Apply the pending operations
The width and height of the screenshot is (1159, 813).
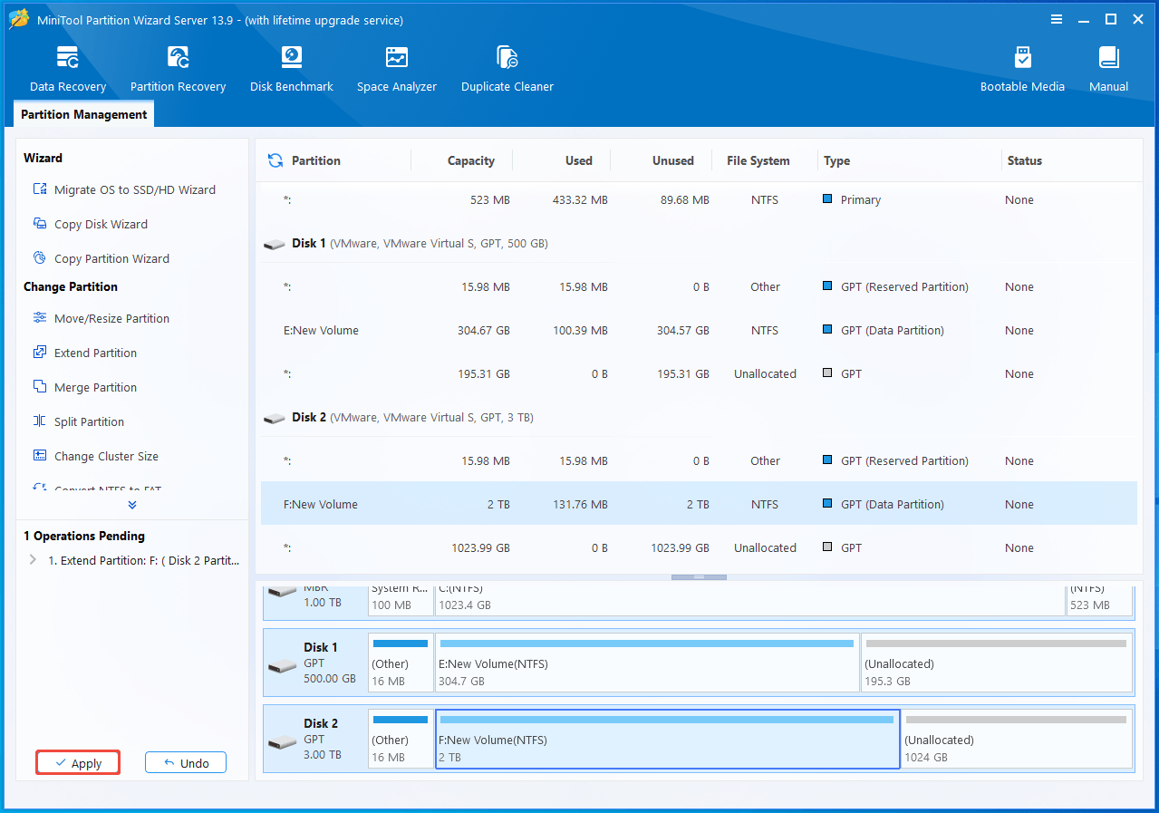click(x=78, y=763)
